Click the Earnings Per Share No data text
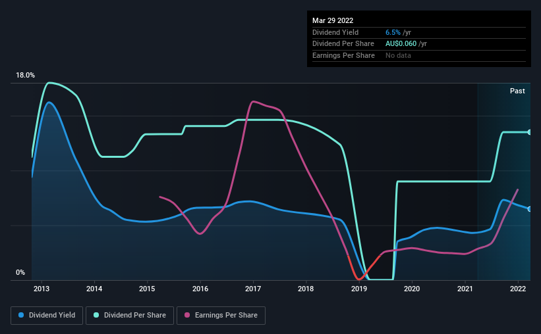Image resolution: width=541 pixels, height=334 pixels. 398,55
